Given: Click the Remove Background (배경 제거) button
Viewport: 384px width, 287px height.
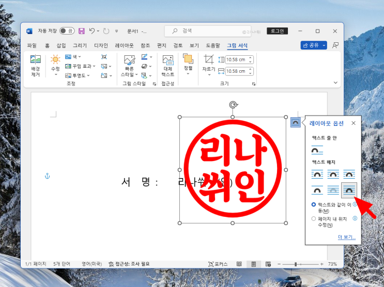Looking at the screenshot, I should tap(35, 66).
